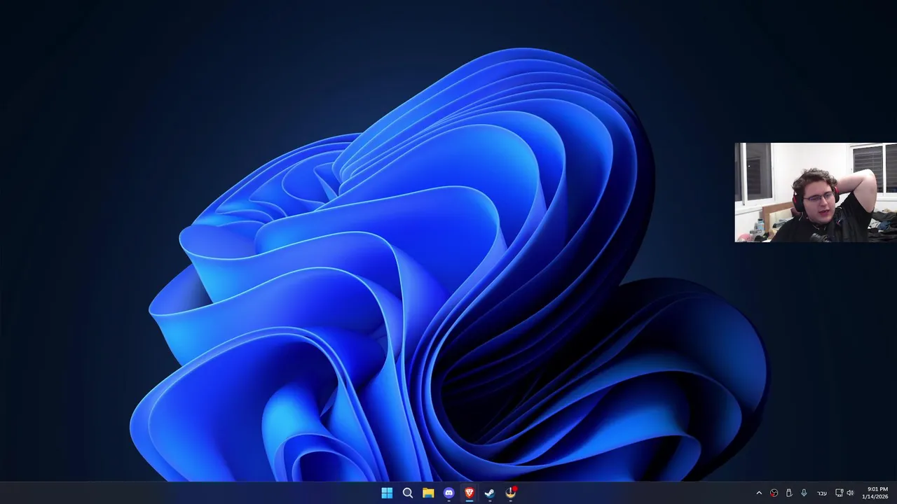
Task: Click the webcam overlay video thumbnail
Action: 816,192
